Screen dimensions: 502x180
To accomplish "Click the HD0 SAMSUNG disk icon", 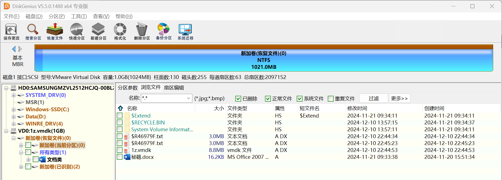I will [14, 88].
